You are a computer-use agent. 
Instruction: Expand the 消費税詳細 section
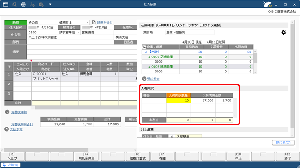click(x=7, y=112)
